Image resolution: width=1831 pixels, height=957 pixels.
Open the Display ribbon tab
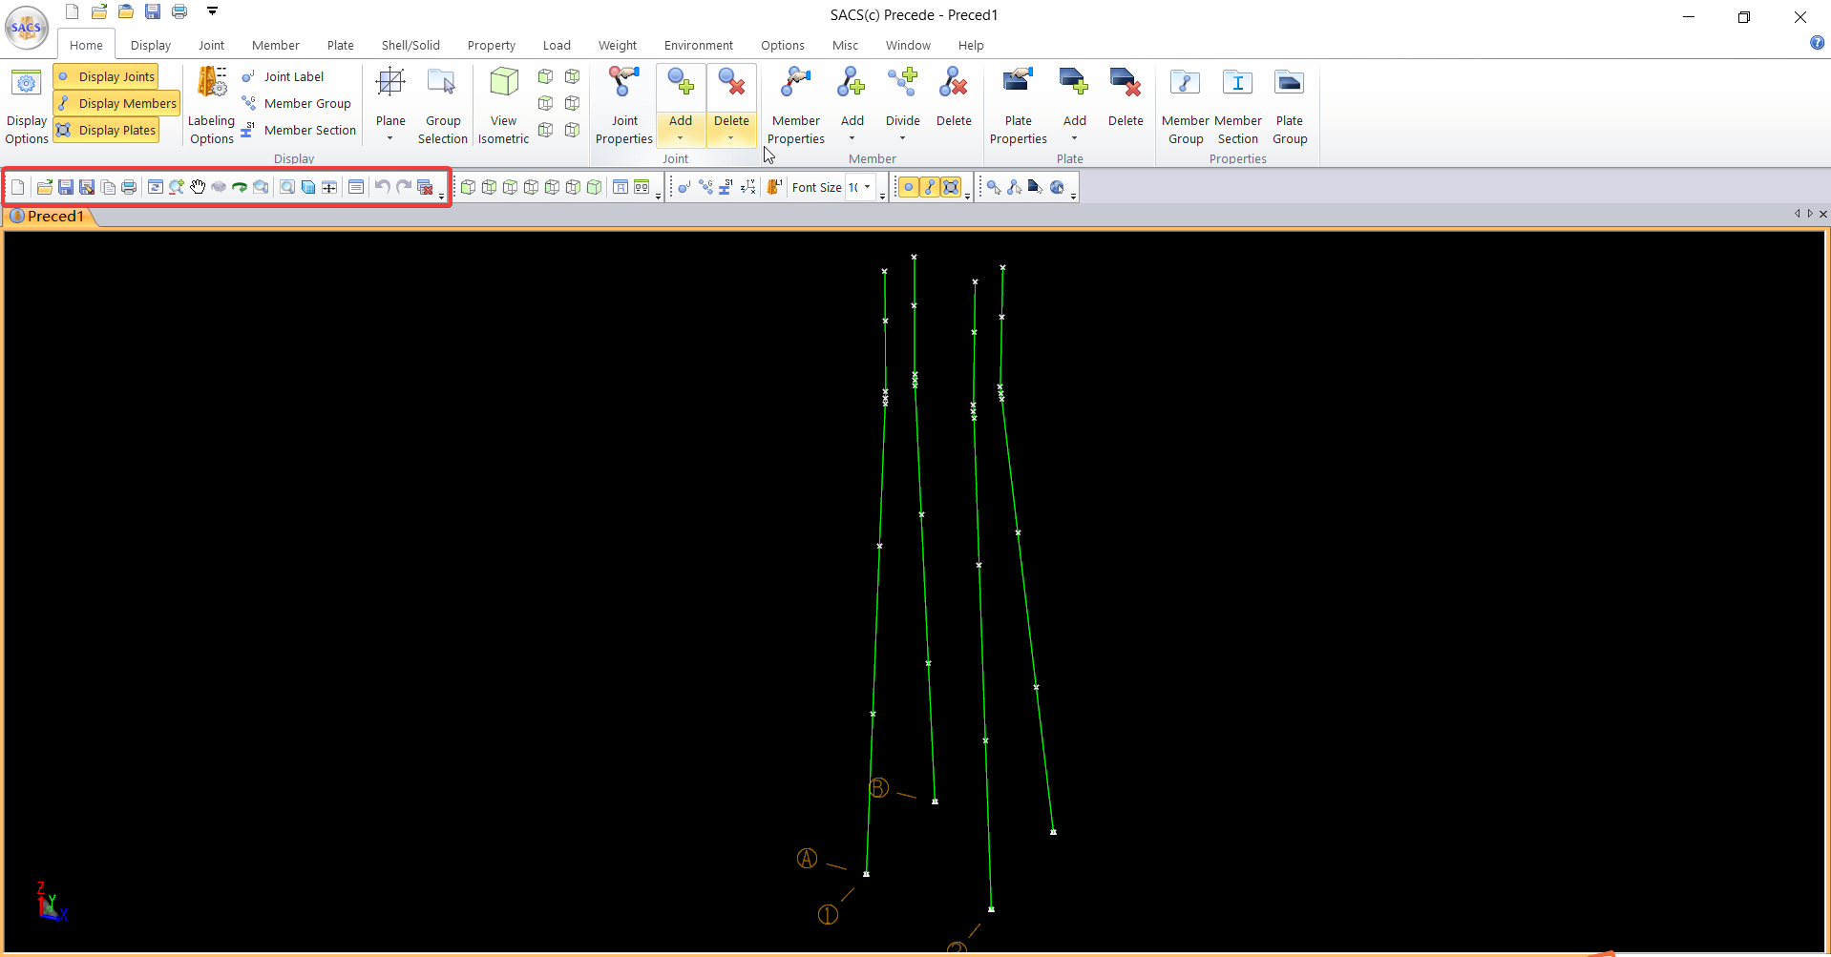coord(151,45)
